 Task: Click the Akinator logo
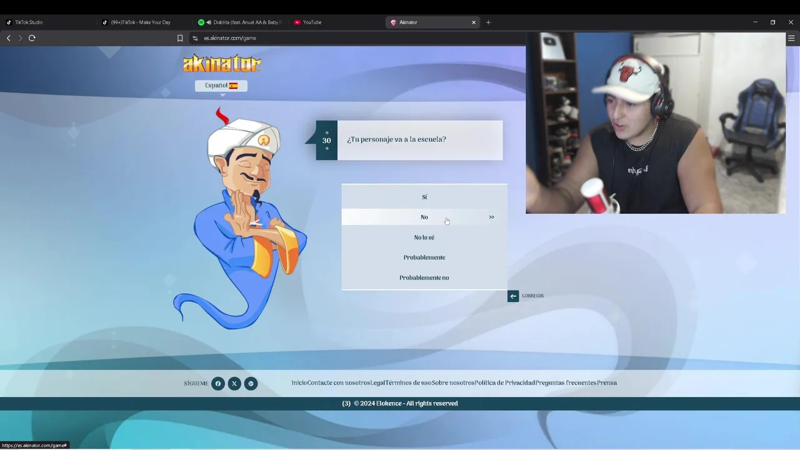click(x=222, y=64)
